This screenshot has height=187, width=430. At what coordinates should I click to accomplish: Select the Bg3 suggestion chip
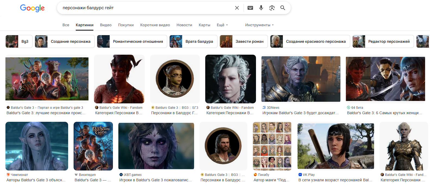19,41
